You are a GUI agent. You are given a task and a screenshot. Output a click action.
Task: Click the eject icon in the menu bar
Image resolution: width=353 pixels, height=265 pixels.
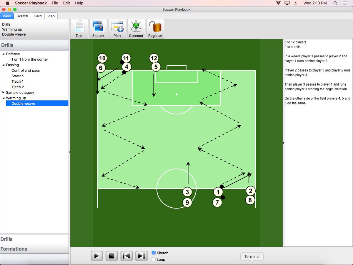coord(296,3)
